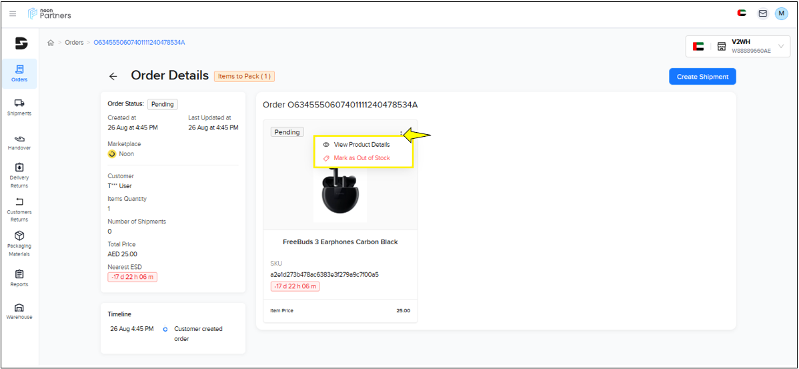The height and width of the screenshot is (369, 799).
Task: Click the Total Price AED 25.00 value
Action: coord(122,254)
